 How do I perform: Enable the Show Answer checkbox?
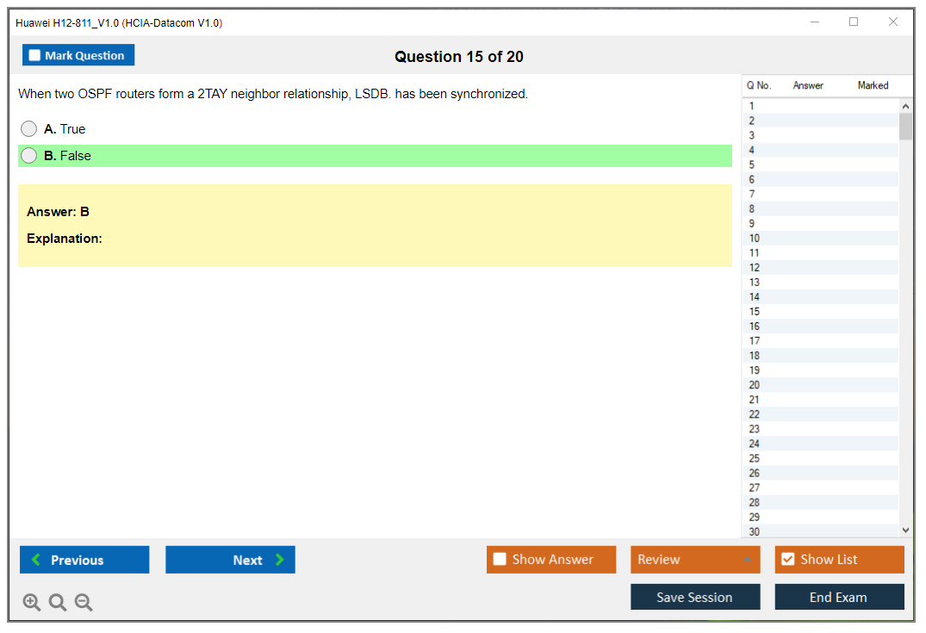tap(500, 560)
